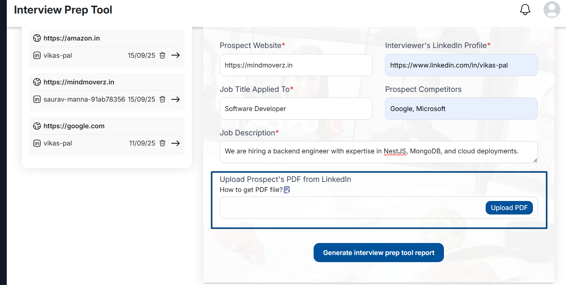Edit the Job Title Applied To field

(x=296, y=109)
